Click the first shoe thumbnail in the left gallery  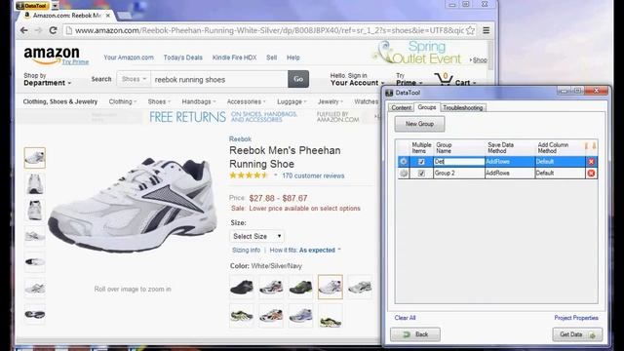35,158
